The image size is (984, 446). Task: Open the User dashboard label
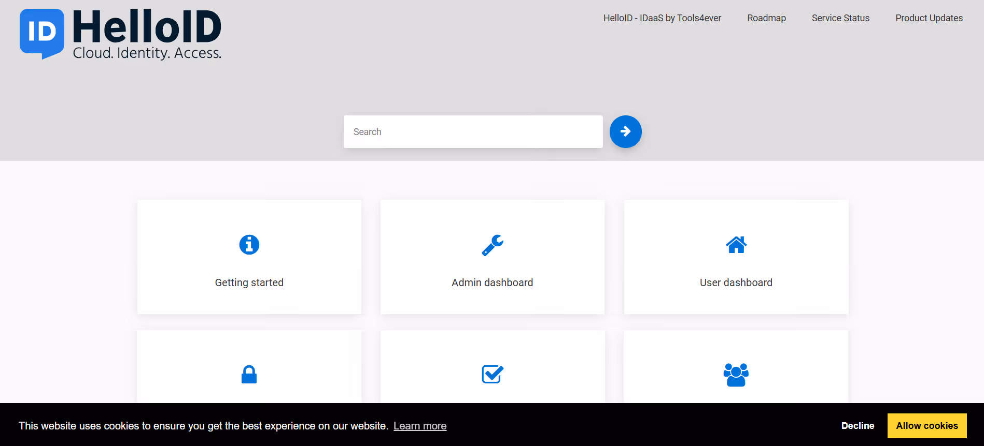coord(736,283)
